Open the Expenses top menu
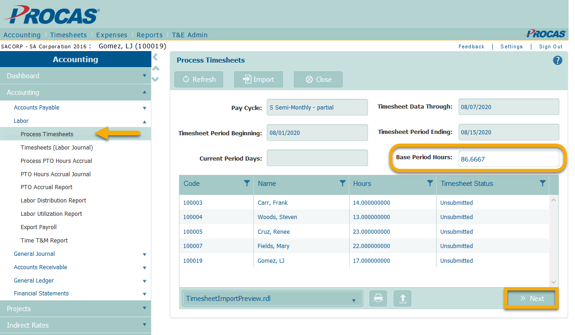Screen dimensions: 575x335 tap(112, 35)
